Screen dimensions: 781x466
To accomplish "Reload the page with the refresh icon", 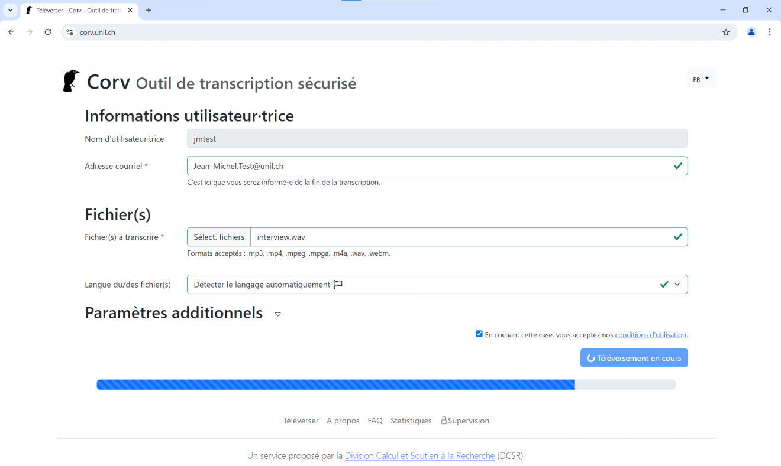I will click(47, 32).
